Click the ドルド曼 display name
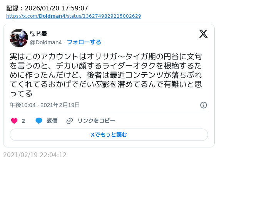 (x=38, y=34)
